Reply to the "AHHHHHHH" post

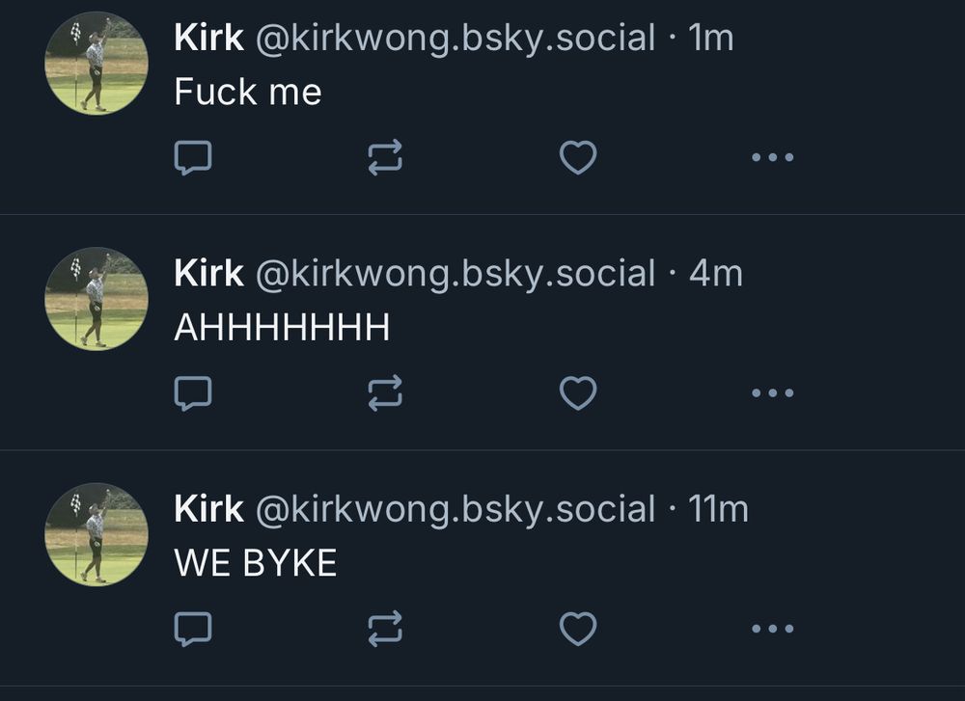point(193,393)
